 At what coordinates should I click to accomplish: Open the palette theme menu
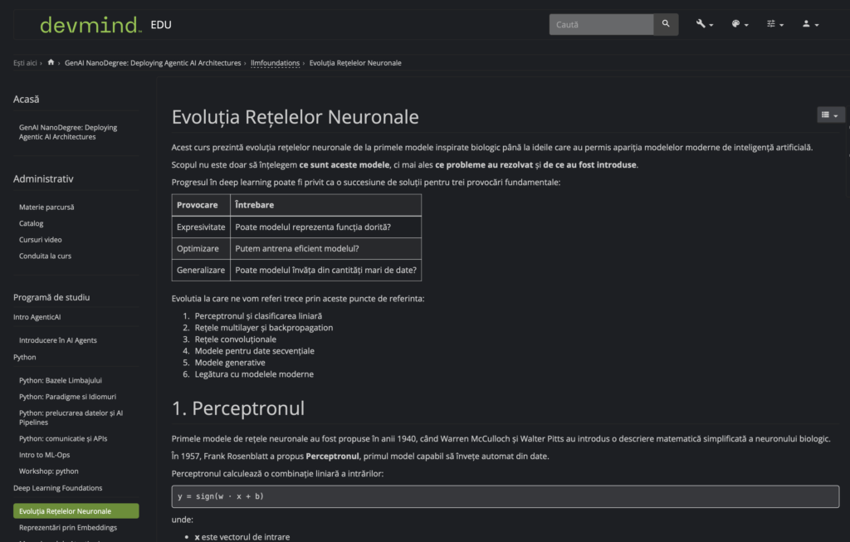[740, 24]
